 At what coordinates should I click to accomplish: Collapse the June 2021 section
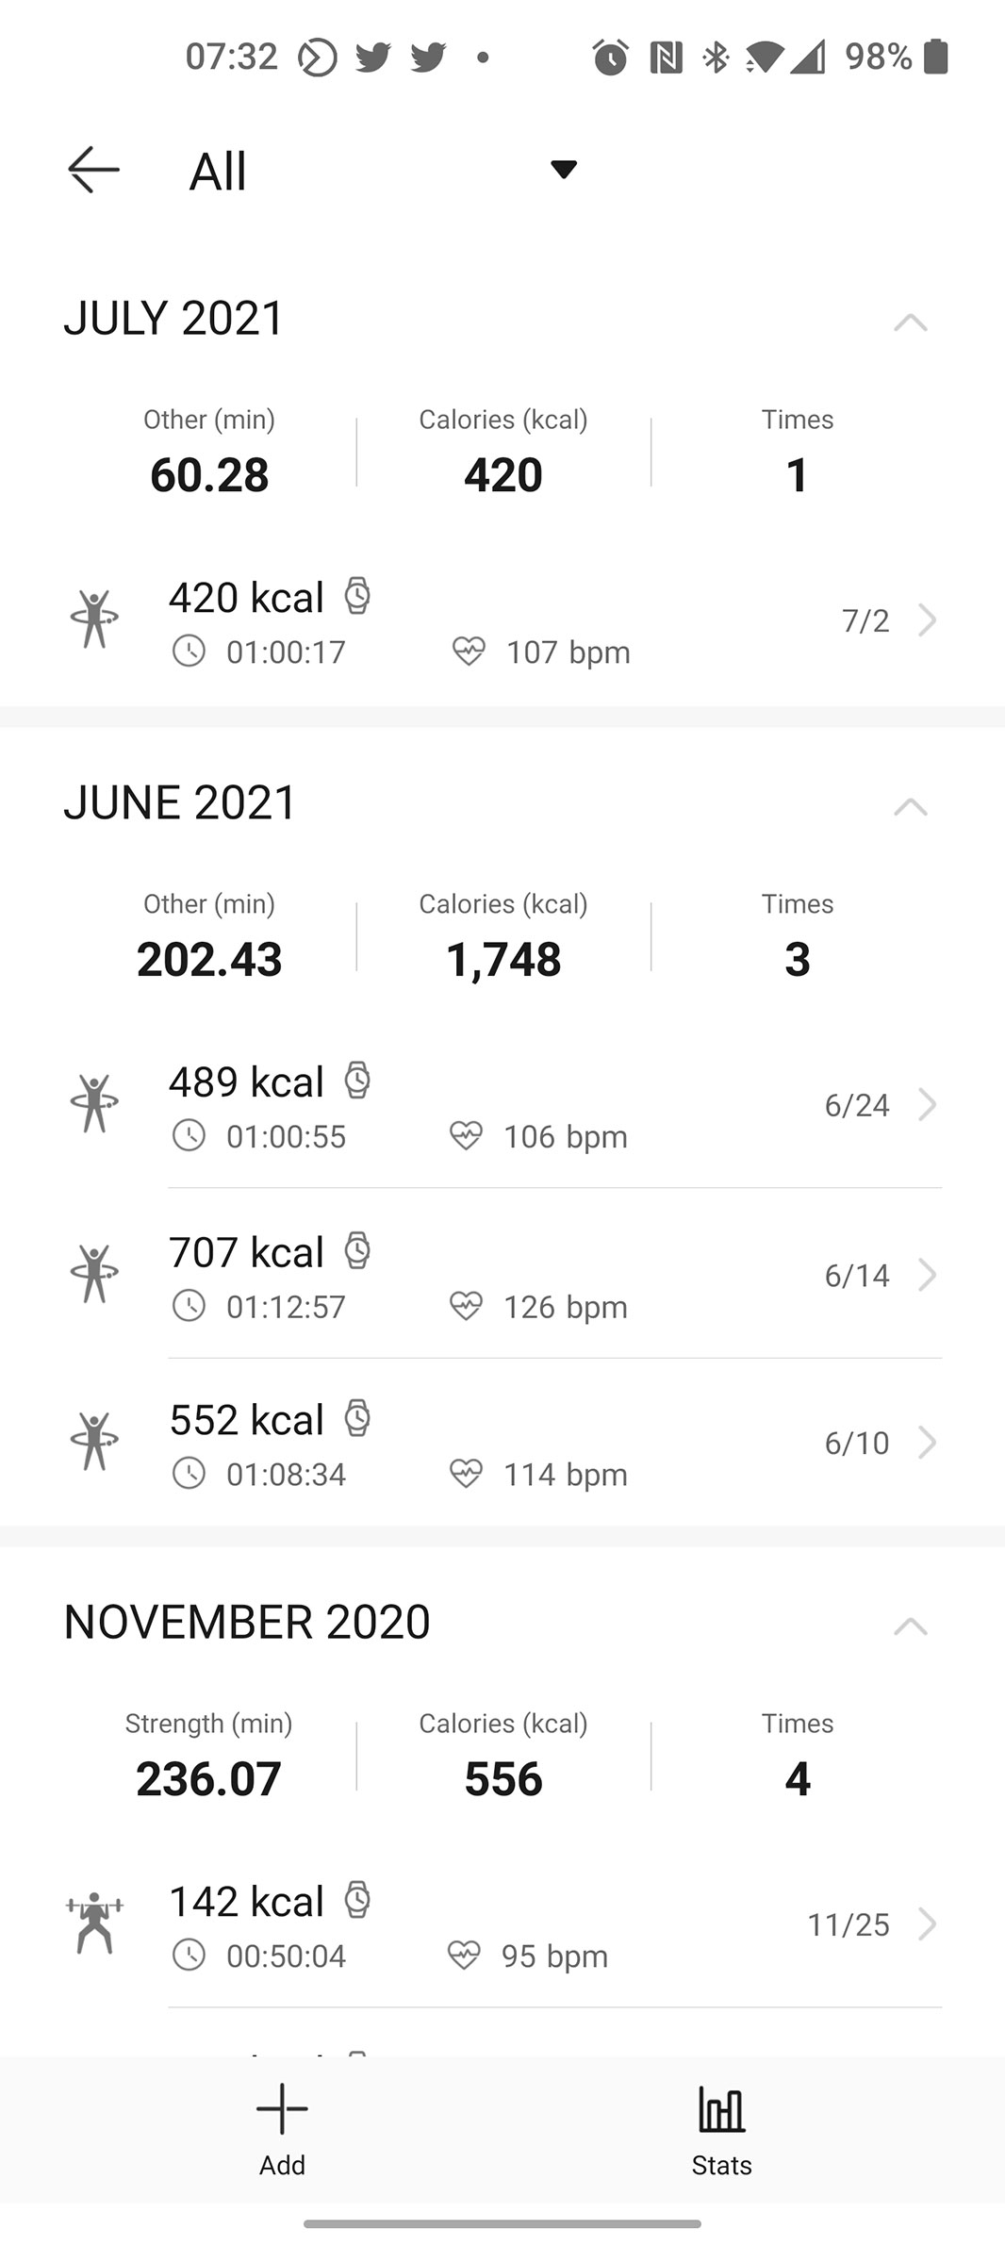tap(910, 807)
